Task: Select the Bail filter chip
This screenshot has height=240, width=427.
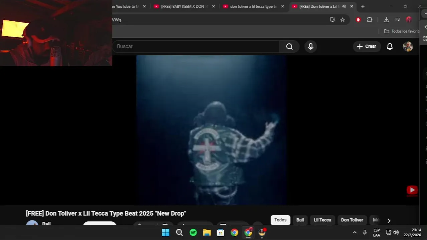Action: (300, 220)
